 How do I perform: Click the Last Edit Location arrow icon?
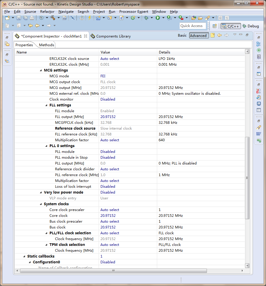[x=30, y=26]
